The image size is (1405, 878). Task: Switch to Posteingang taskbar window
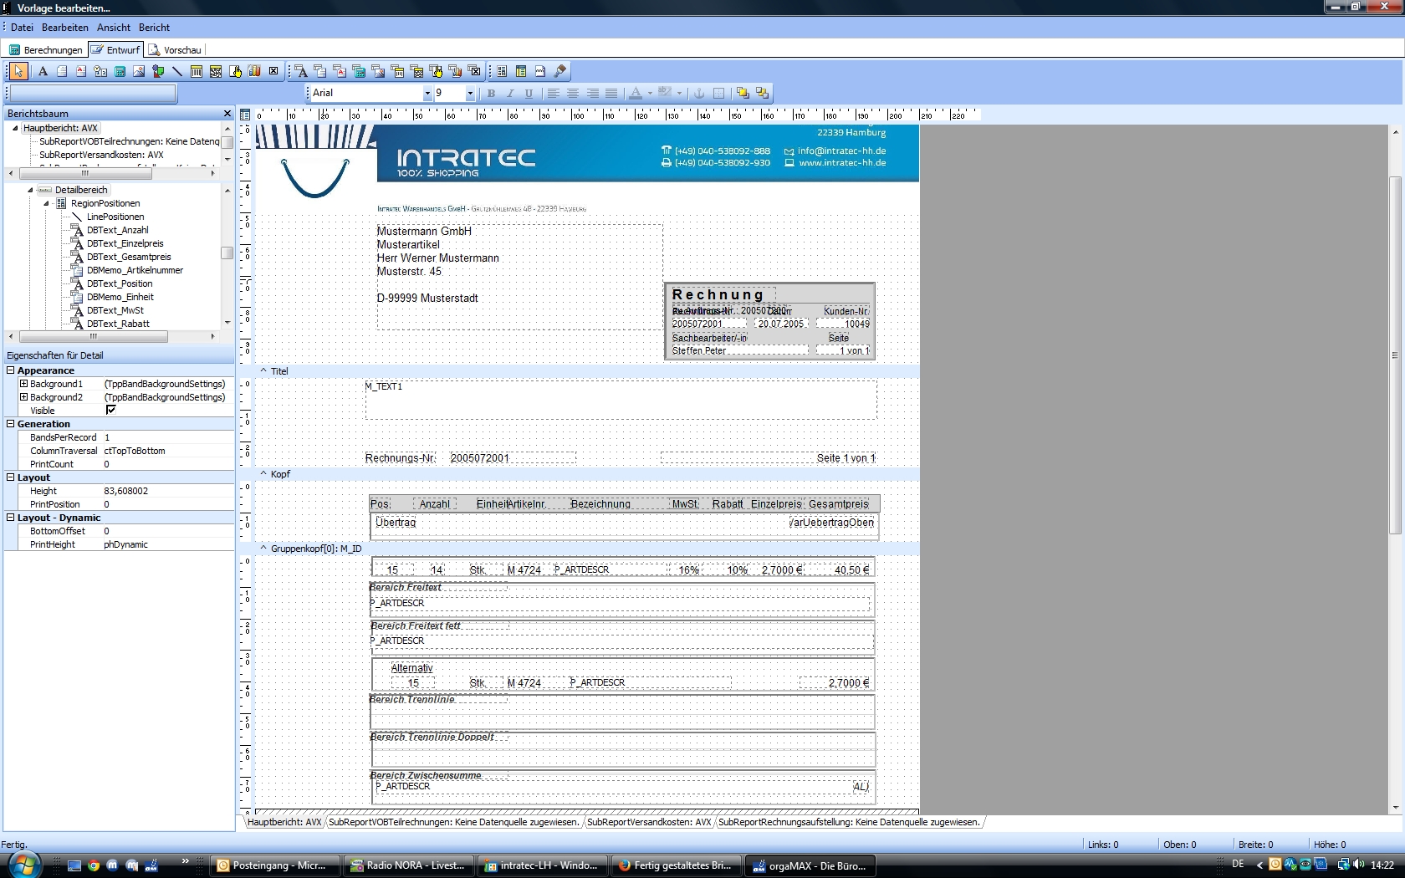pos(275,865)
